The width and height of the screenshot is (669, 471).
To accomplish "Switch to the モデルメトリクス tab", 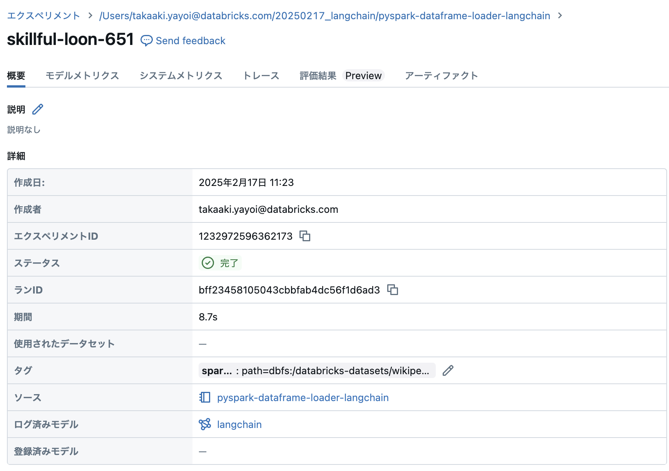I will tap(82, 76).
